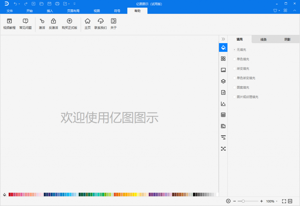Select the fill bucket sidebar icon
The width and height of the screenshot is (300, 206).
(223, 47)
